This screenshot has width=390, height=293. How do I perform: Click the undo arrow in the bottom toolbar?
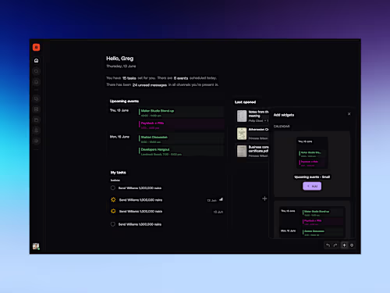328,245
